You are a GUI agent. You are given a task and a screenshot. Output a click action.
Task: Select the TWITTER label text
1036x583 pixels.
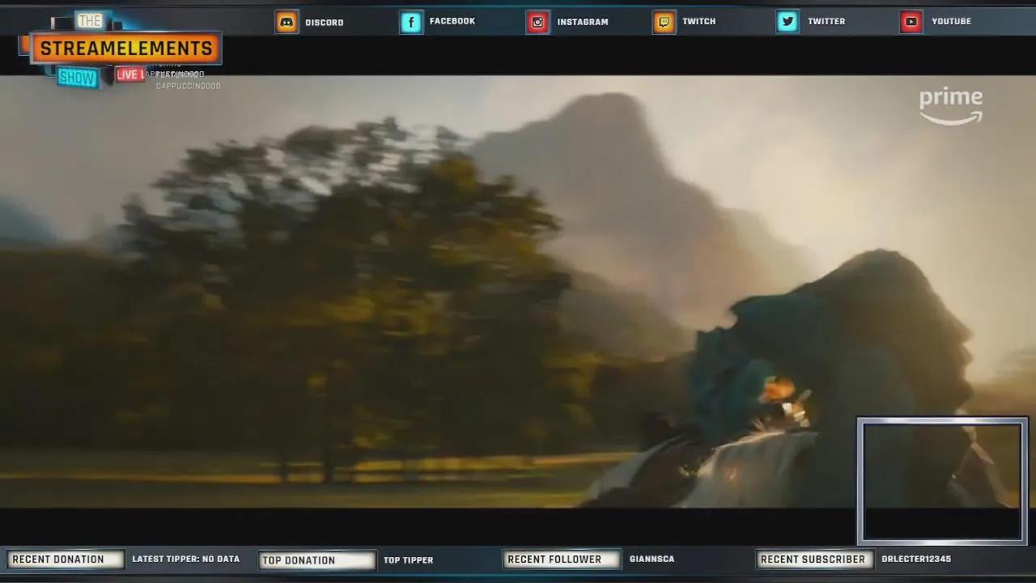point(826,21)
